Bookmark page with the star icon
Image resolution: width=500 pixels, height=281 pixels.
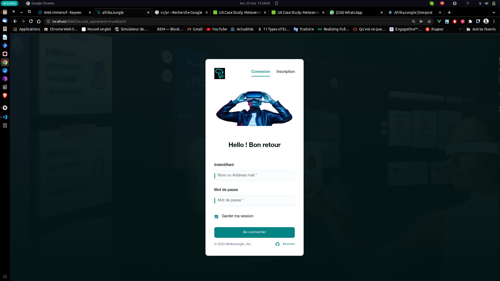429,21
